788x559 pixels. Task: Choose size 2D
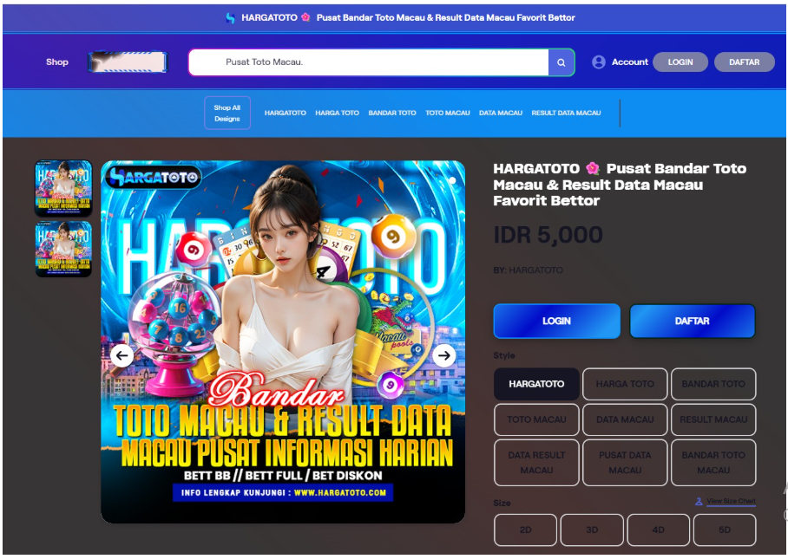(x=526, y=530)
